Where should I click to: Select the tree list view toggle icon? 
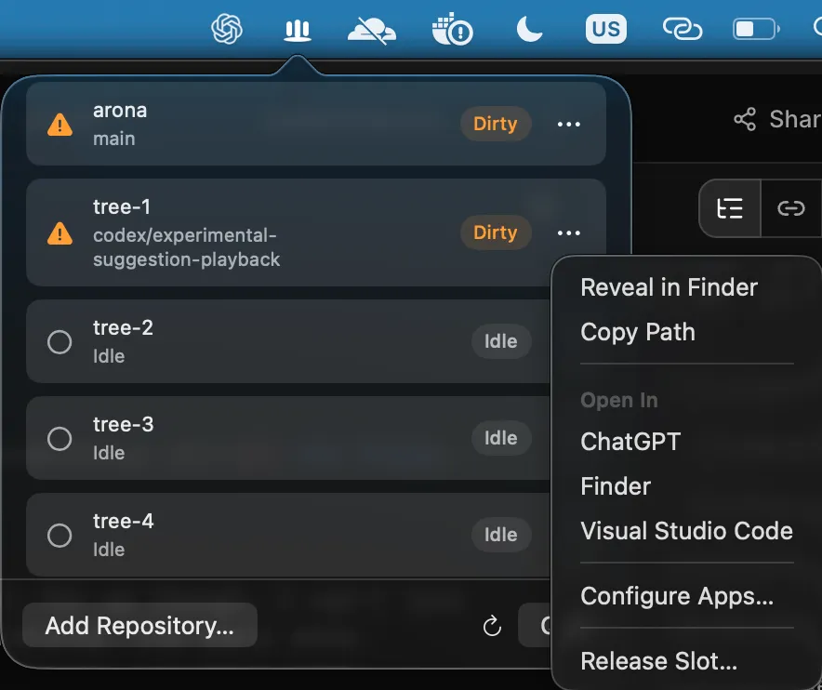[x=730, y=208]
